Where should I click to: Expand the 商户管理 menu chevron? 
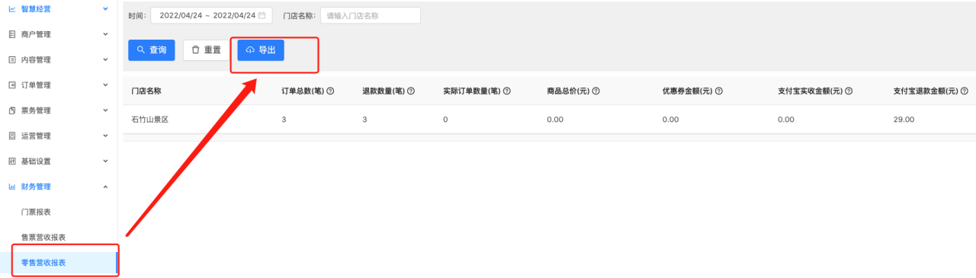[105, 34]
